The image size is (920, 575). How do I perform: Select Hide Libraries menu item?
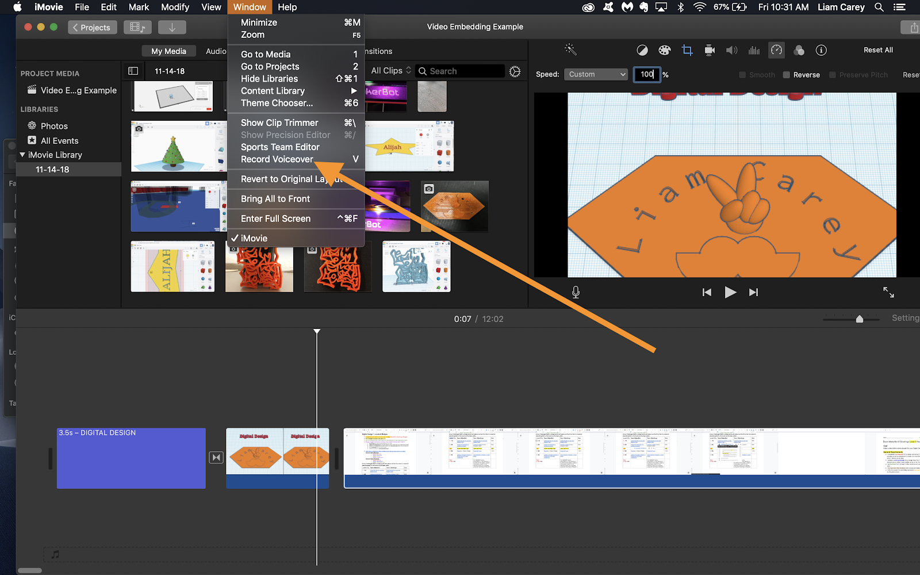tap(296, 79)
